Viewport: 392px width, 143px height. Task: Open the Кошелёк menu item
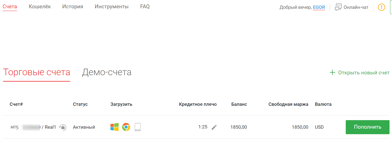click(40, 7)
